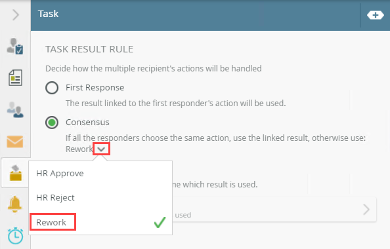Open the Rework dropdown arrow
Viewport: 390px width, 249px height.
101,149
